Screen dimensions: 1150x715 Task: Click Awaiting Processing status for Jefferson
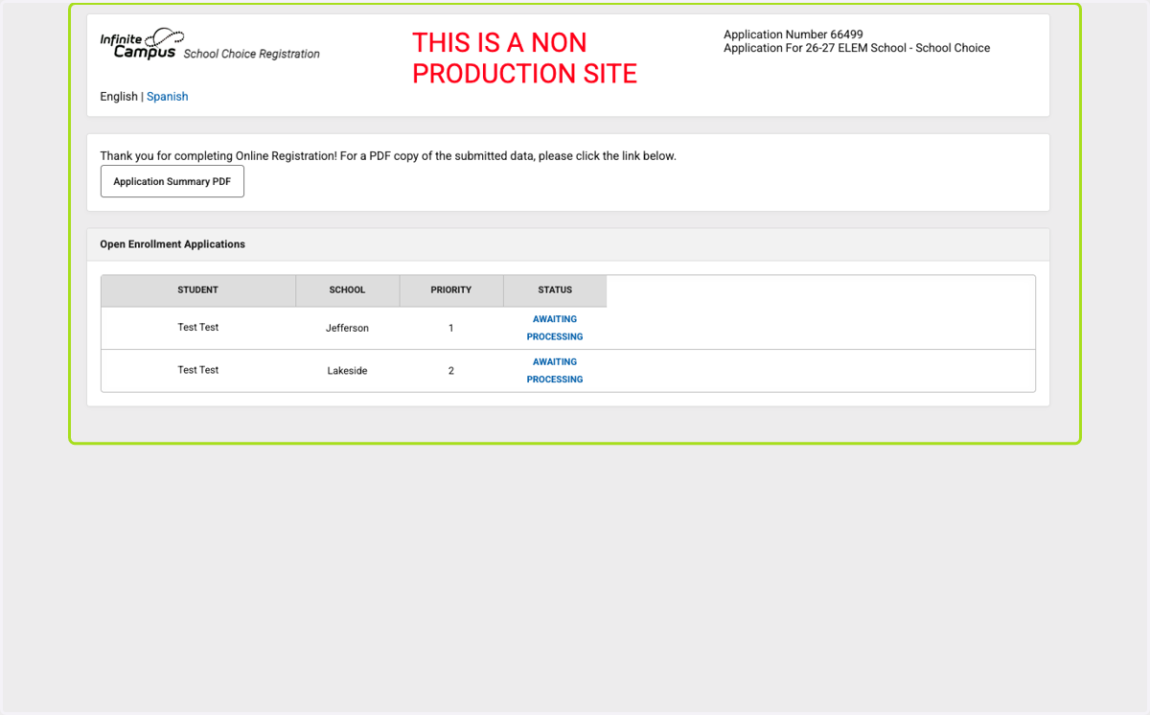point(555,328)
